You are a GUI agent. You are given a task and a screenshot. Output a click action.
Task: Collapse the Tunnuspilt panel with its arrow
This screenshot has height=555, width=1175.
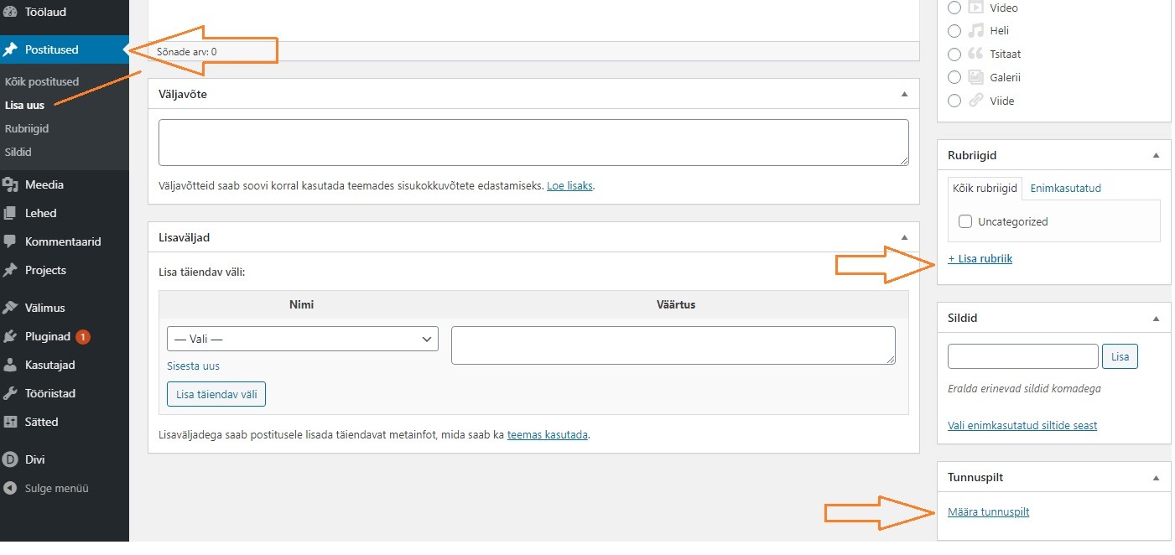click(1156, 477)
